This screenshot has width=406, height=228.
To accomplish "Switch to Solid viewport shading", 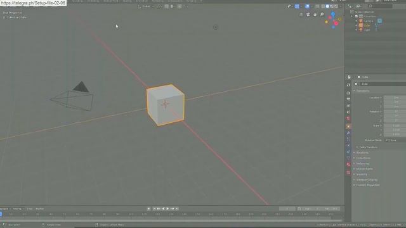I will click(x=327, y=6).
